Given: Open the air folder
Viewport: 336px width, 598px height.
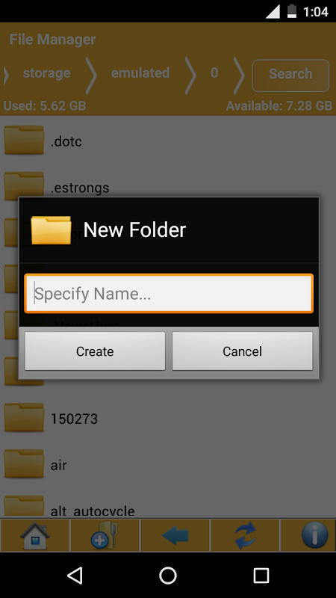Looking at the screenshot, I should click(168, 465).
